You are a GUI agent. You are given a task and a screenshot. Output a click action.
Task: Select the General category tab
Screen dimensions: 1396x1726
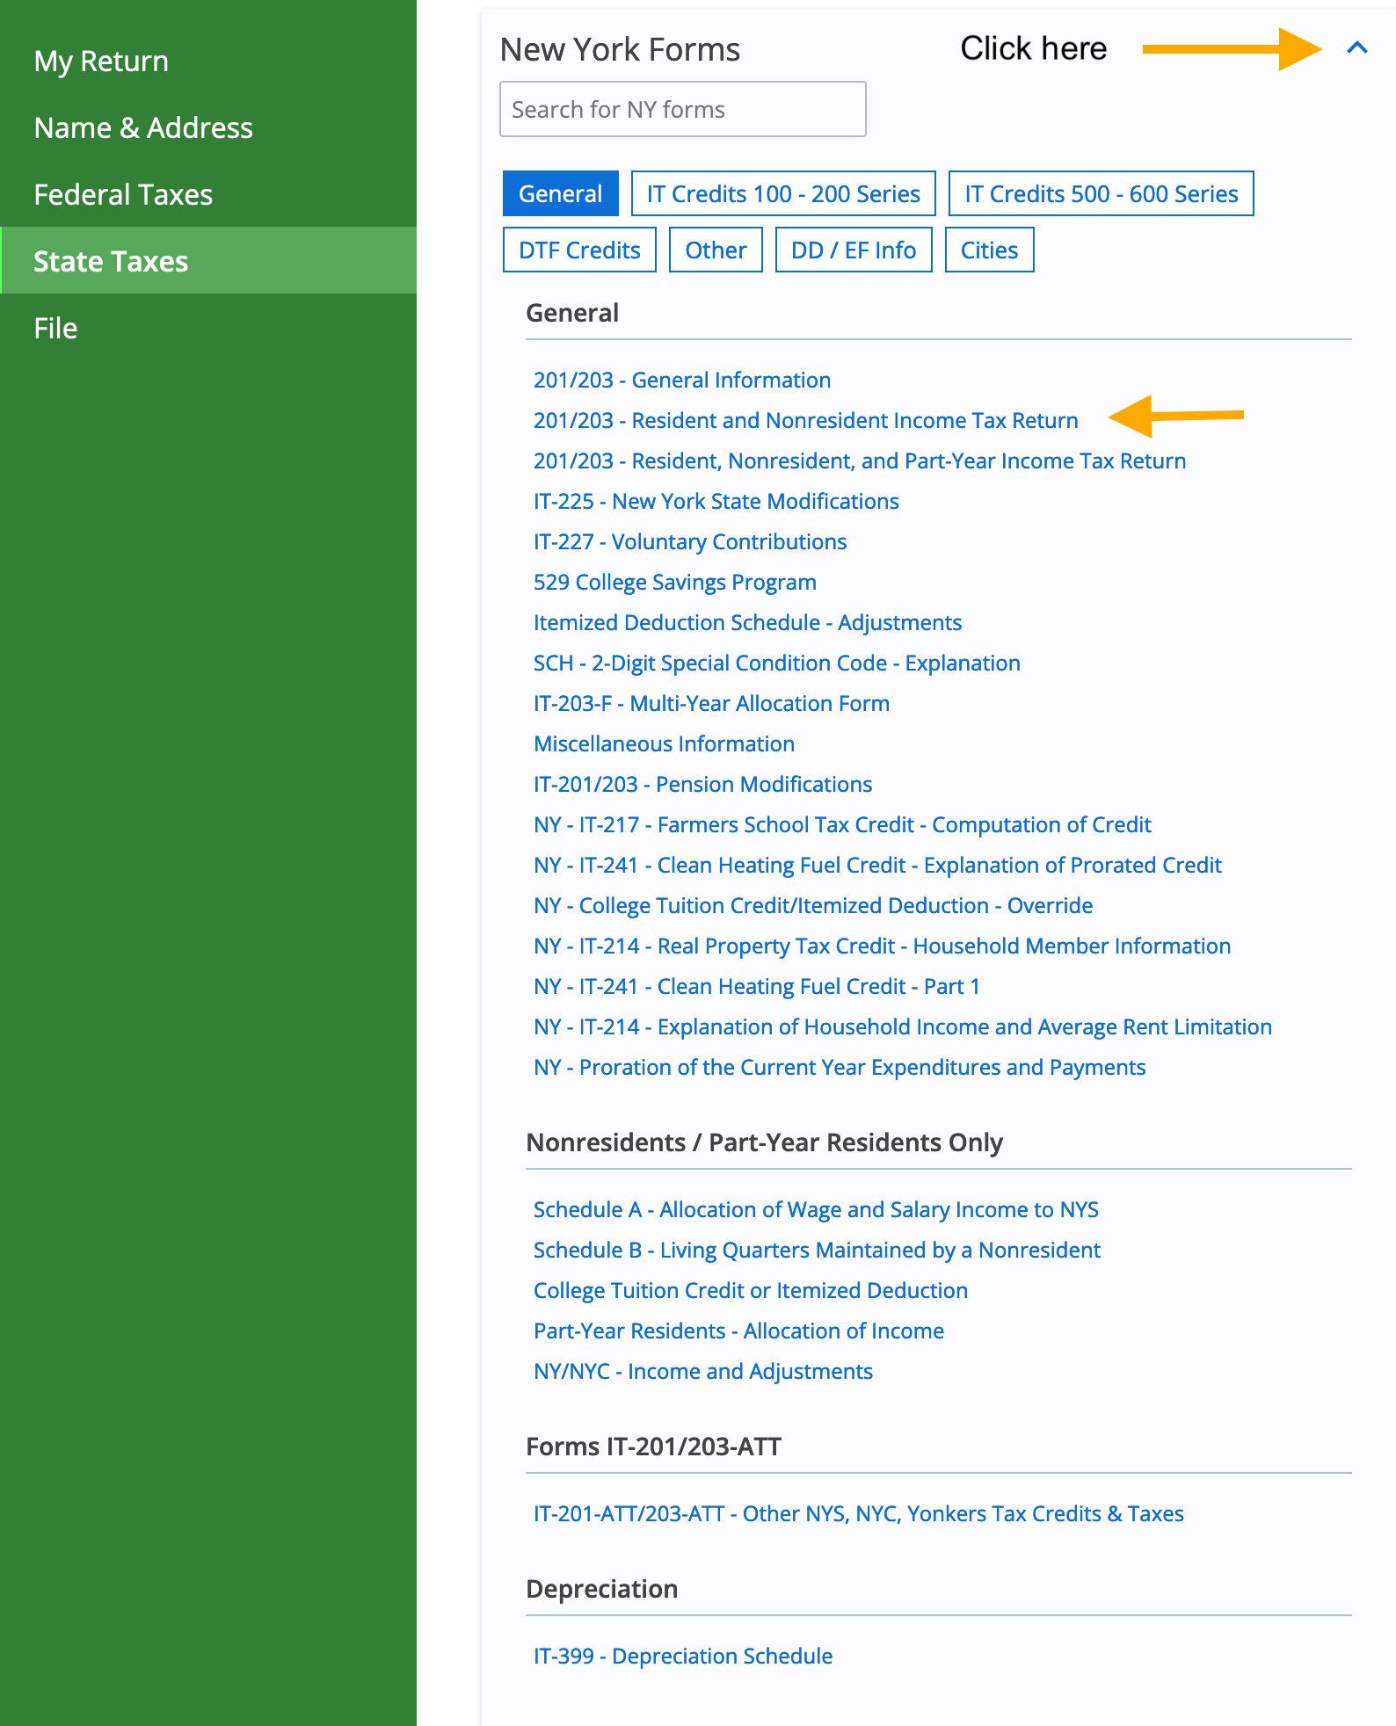[560, 194]
